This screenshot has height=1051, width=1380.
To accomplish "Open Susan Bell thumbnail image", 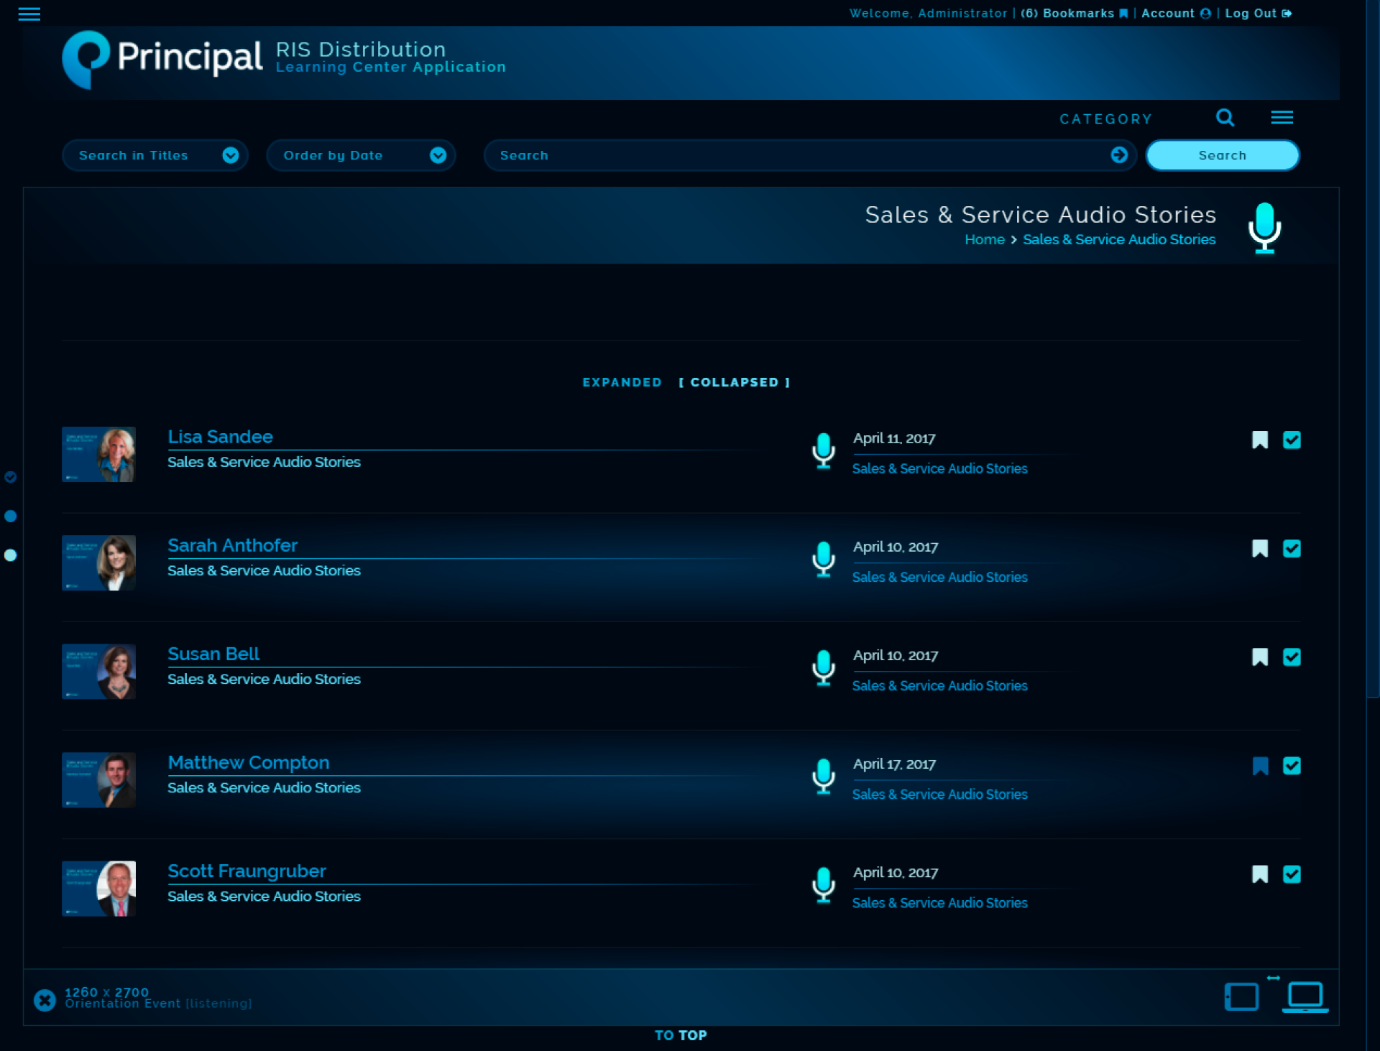I will 98,671.
